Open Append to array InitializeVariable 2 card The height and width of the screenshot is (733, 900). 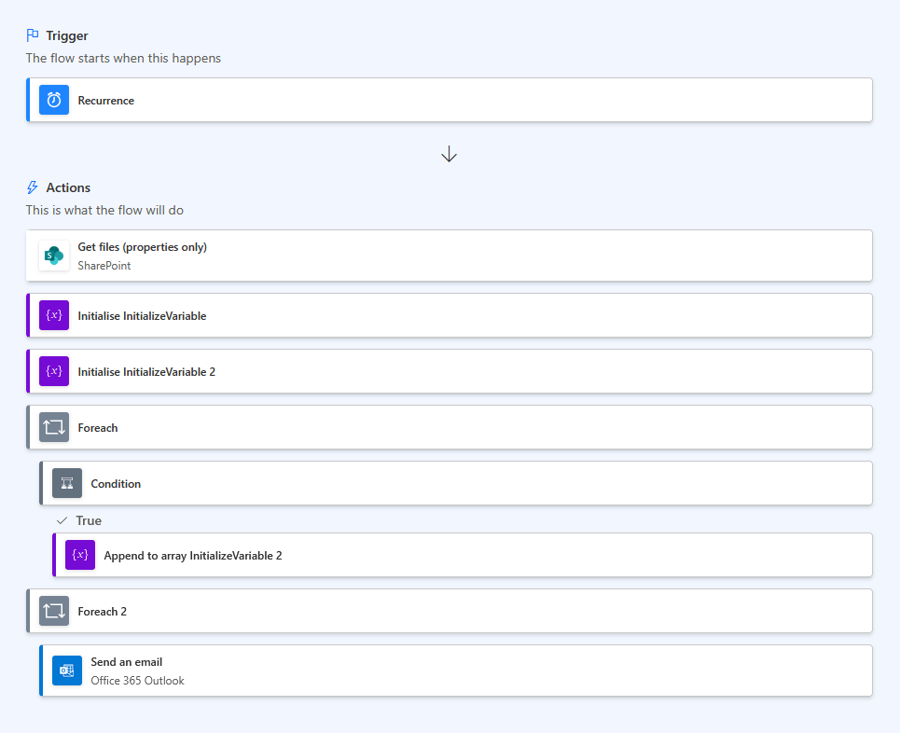click(x=463, y=555)
